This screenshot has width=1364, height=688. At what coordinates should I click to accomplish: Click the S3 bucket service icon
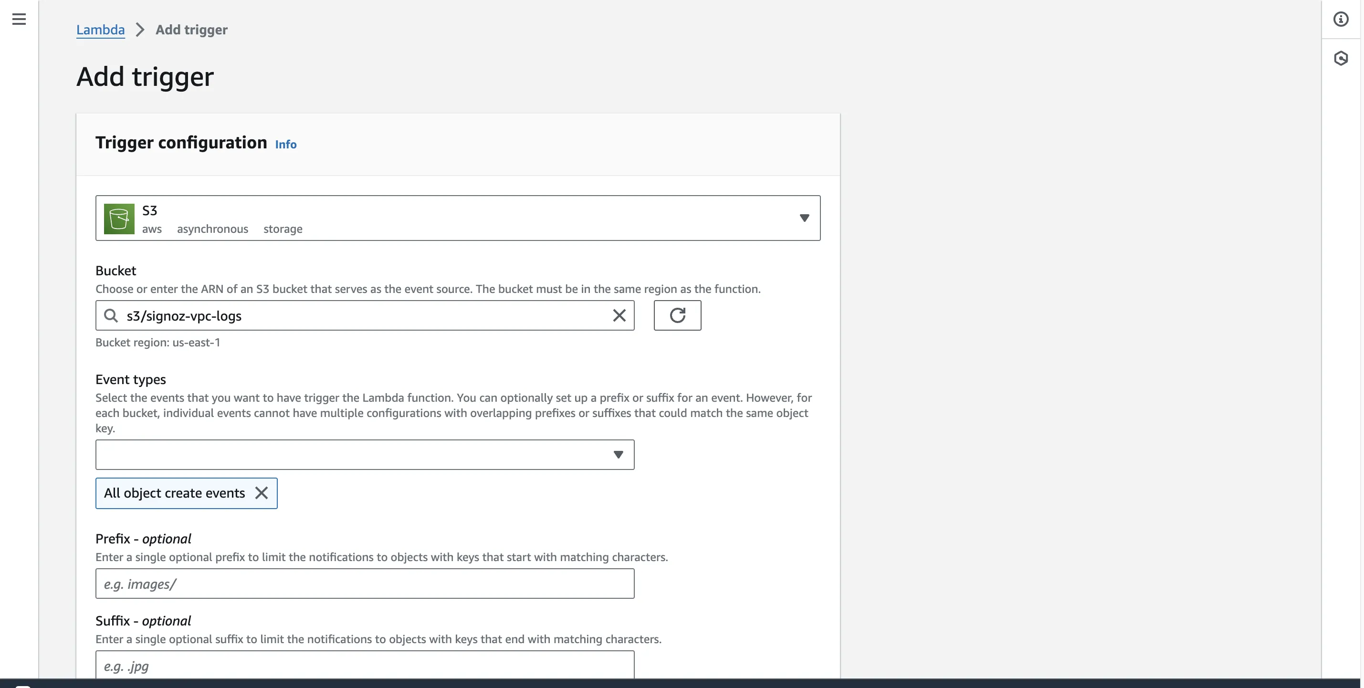[119, 219]
